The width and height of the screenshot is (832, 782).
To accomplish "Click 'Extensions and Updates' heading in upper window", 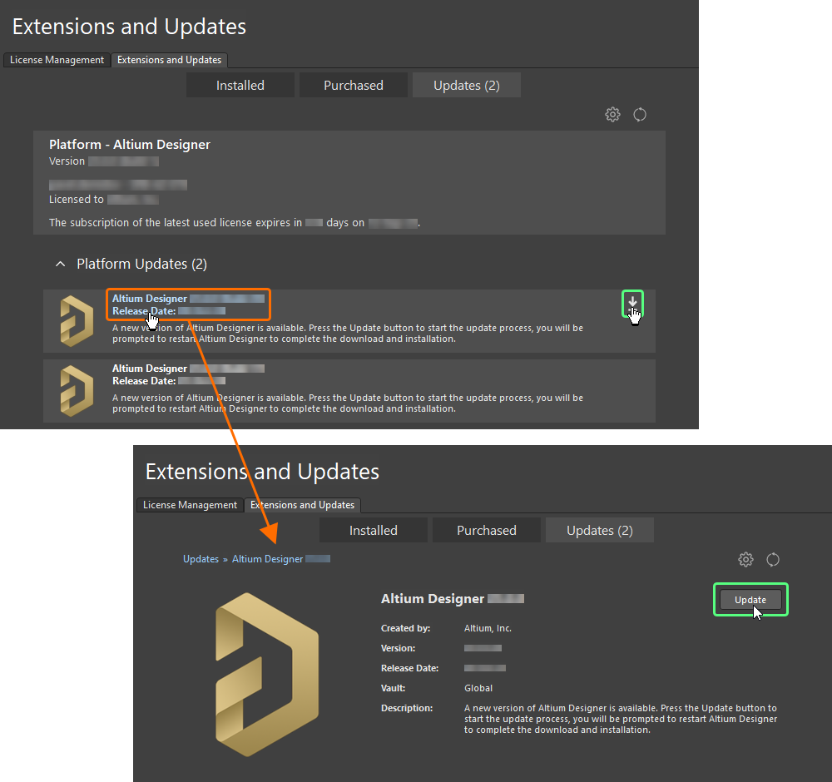I will click(x=129, y=27).
